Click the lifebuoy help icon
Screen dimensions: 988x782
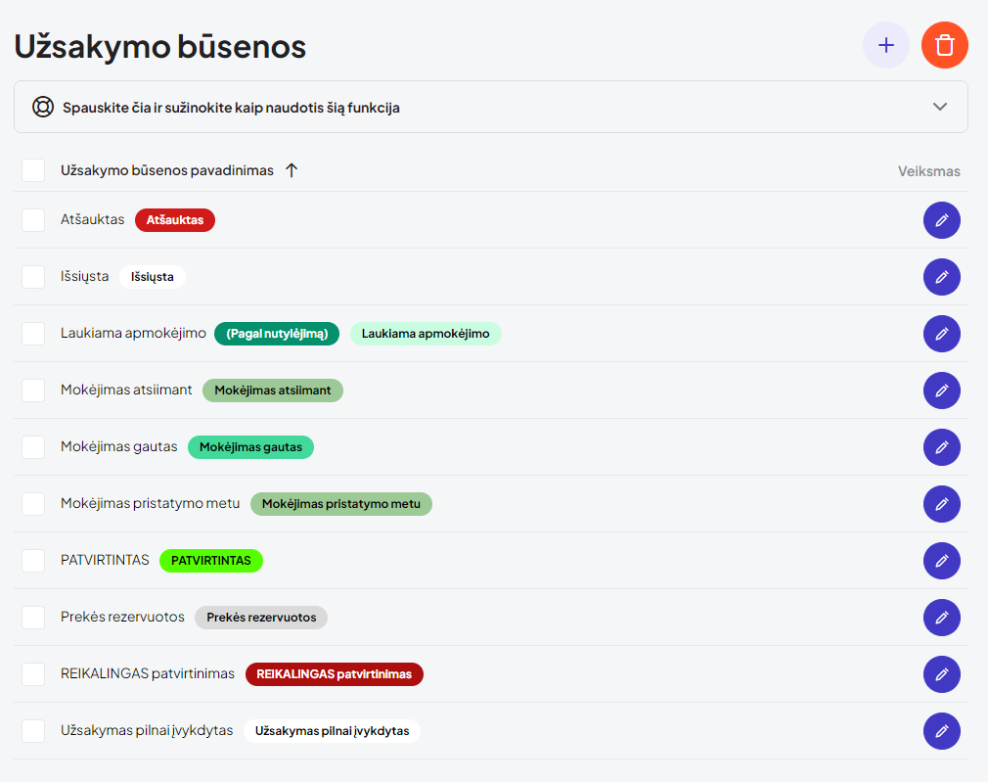[43, 107]
